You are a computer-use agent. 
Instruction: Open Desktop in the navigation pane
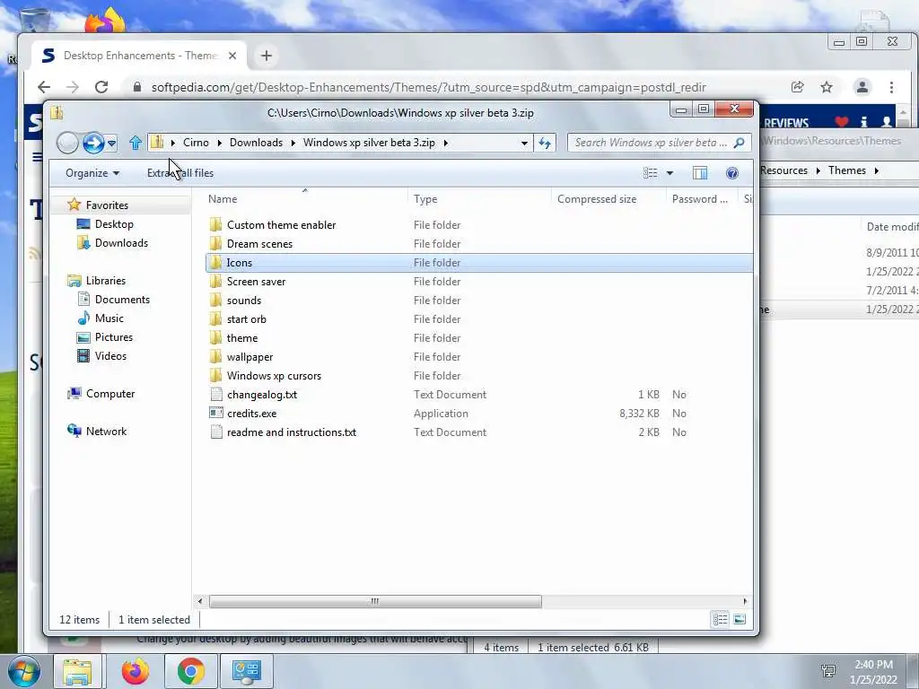click(114, 223)
